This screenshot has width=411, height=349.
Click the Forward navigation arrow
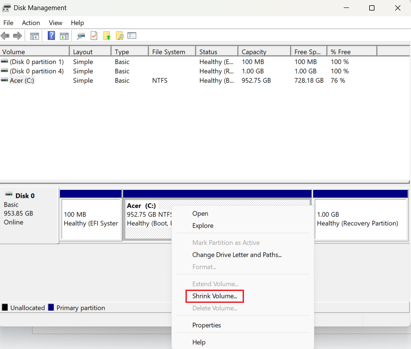coord(18,36)
